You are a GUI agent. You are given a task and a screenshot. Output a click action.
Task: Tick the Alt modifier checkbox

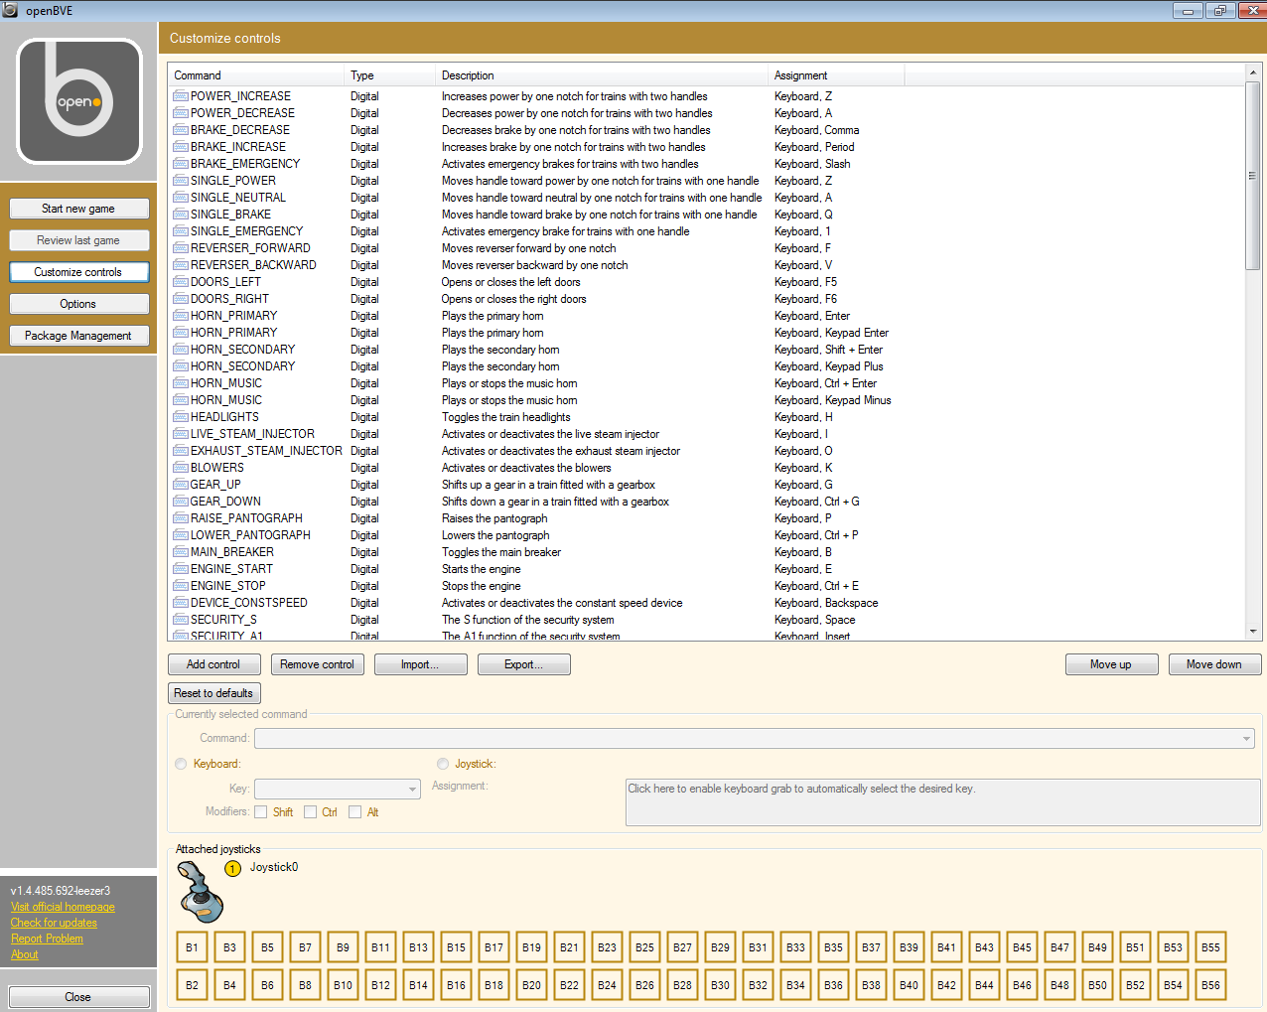click(x=354, y=812)
